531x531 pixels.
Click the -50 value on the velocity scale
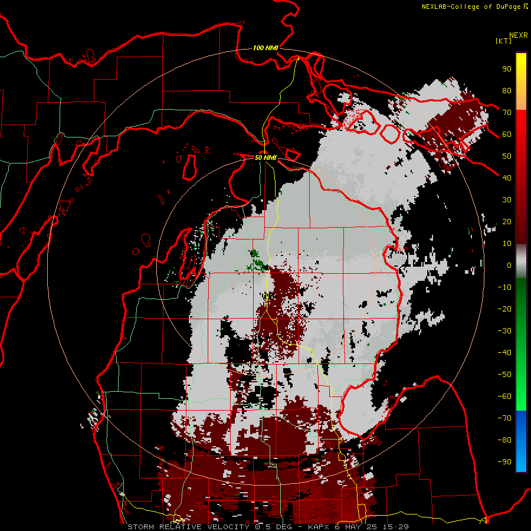click(504, 375)
